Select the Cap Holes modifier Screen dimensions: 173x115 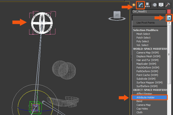[142, 109]
